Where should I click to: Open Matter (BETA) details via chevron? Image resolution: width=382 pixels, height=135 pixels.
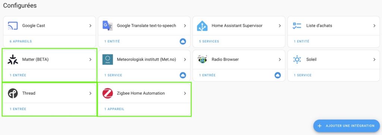[x=90, y=59]
